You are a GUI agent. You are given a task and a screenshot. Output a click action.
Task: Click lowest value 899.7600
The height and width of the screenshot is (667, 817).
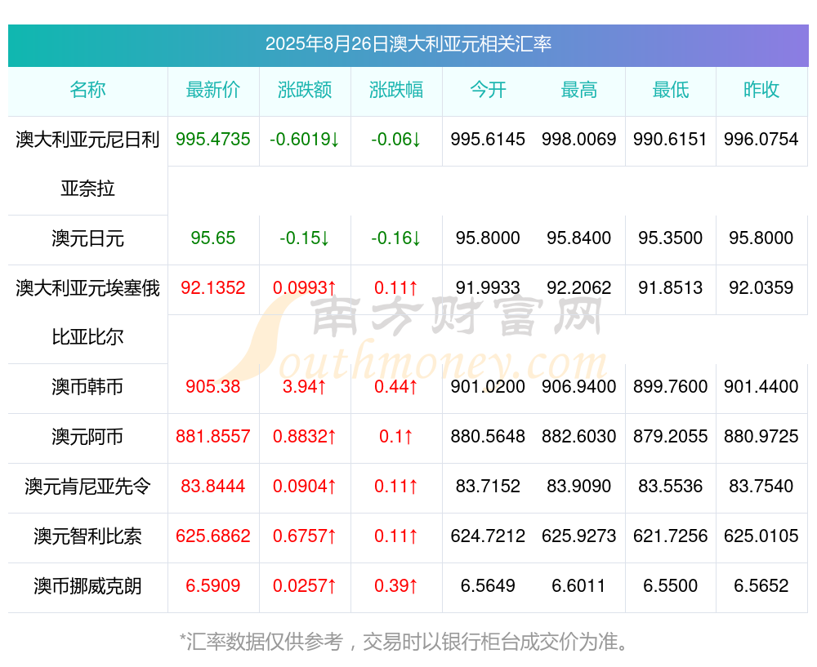[x=671, y=387]
